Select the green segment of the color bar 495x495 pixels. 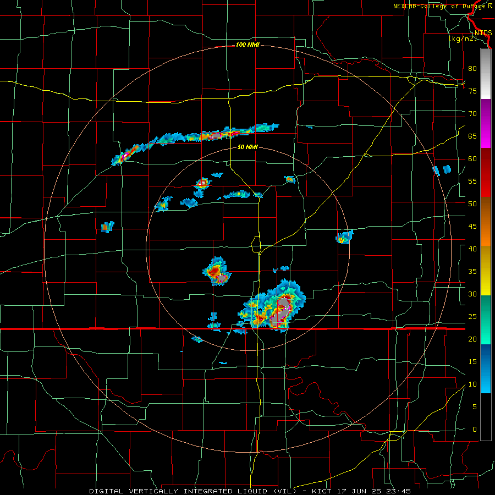tap(486, 320)
